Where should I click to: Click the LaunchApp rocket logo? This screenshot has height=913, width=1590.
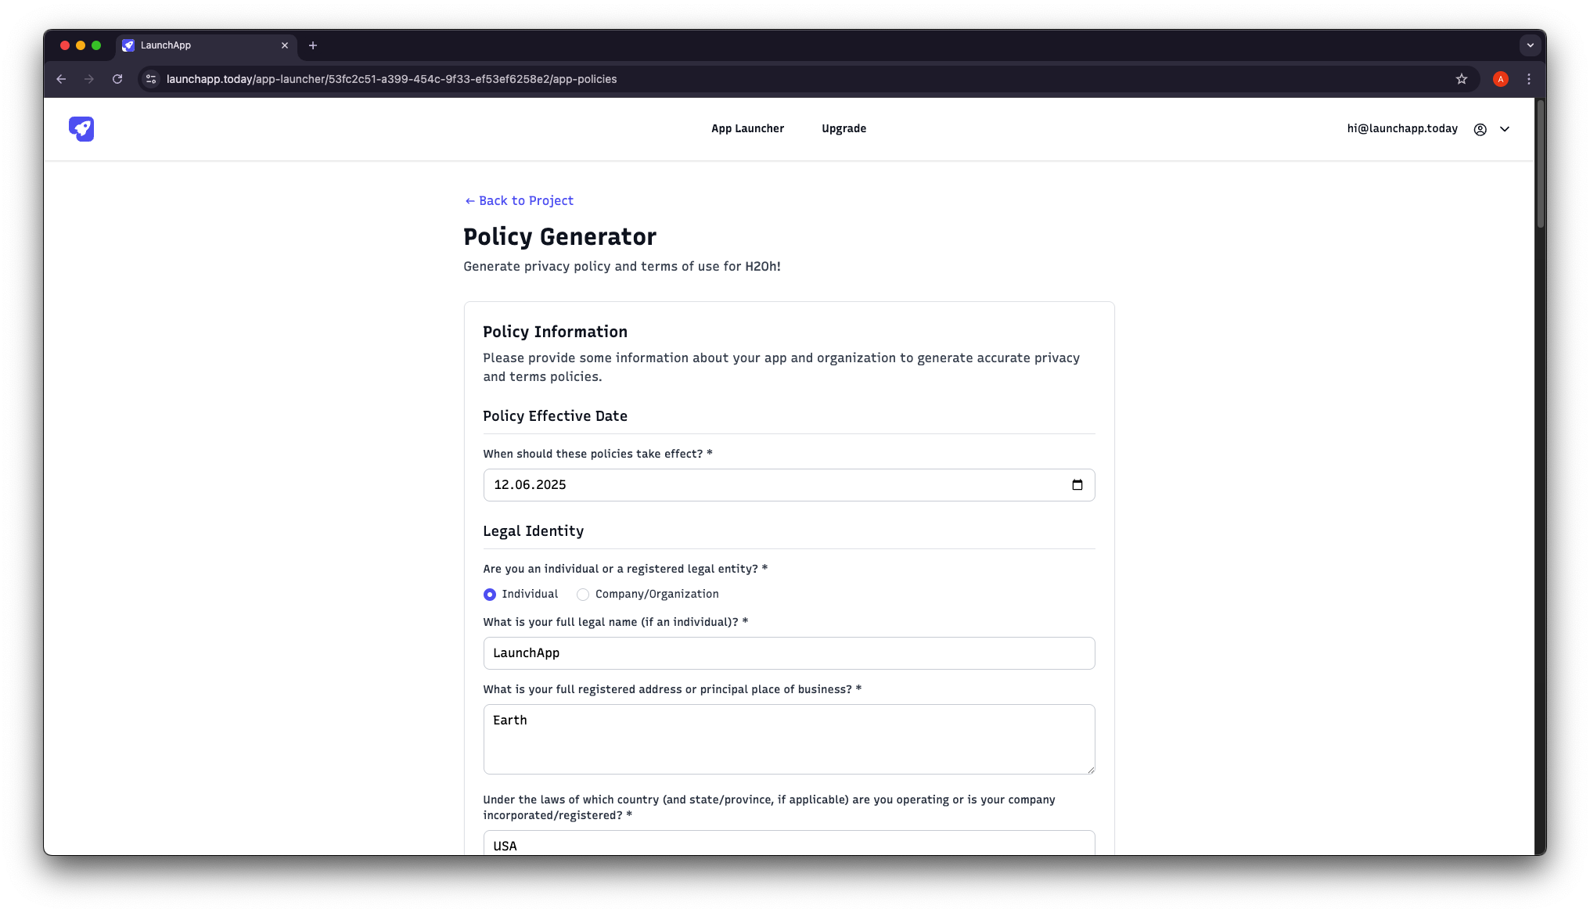[x=81, y=129]
